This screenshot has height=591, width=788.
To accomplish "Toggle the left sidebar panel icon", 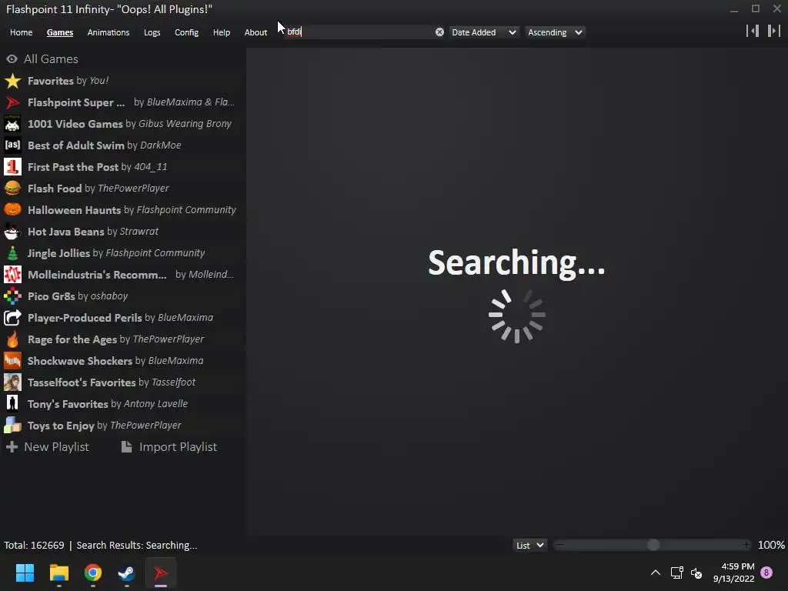I will [753, 31].
